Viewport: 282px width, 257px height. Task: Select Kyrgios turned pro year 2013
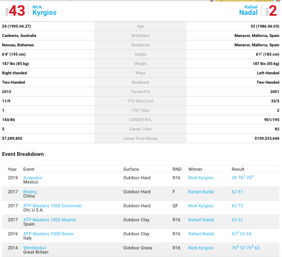point(6,92)
